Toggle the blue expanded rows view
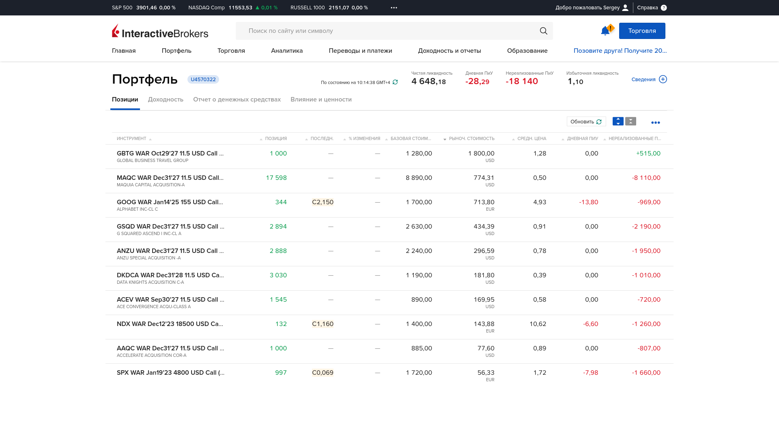Image resolution: width=779 pixels, height=421 pixels. pyautogui.click(x=618, y=121)
